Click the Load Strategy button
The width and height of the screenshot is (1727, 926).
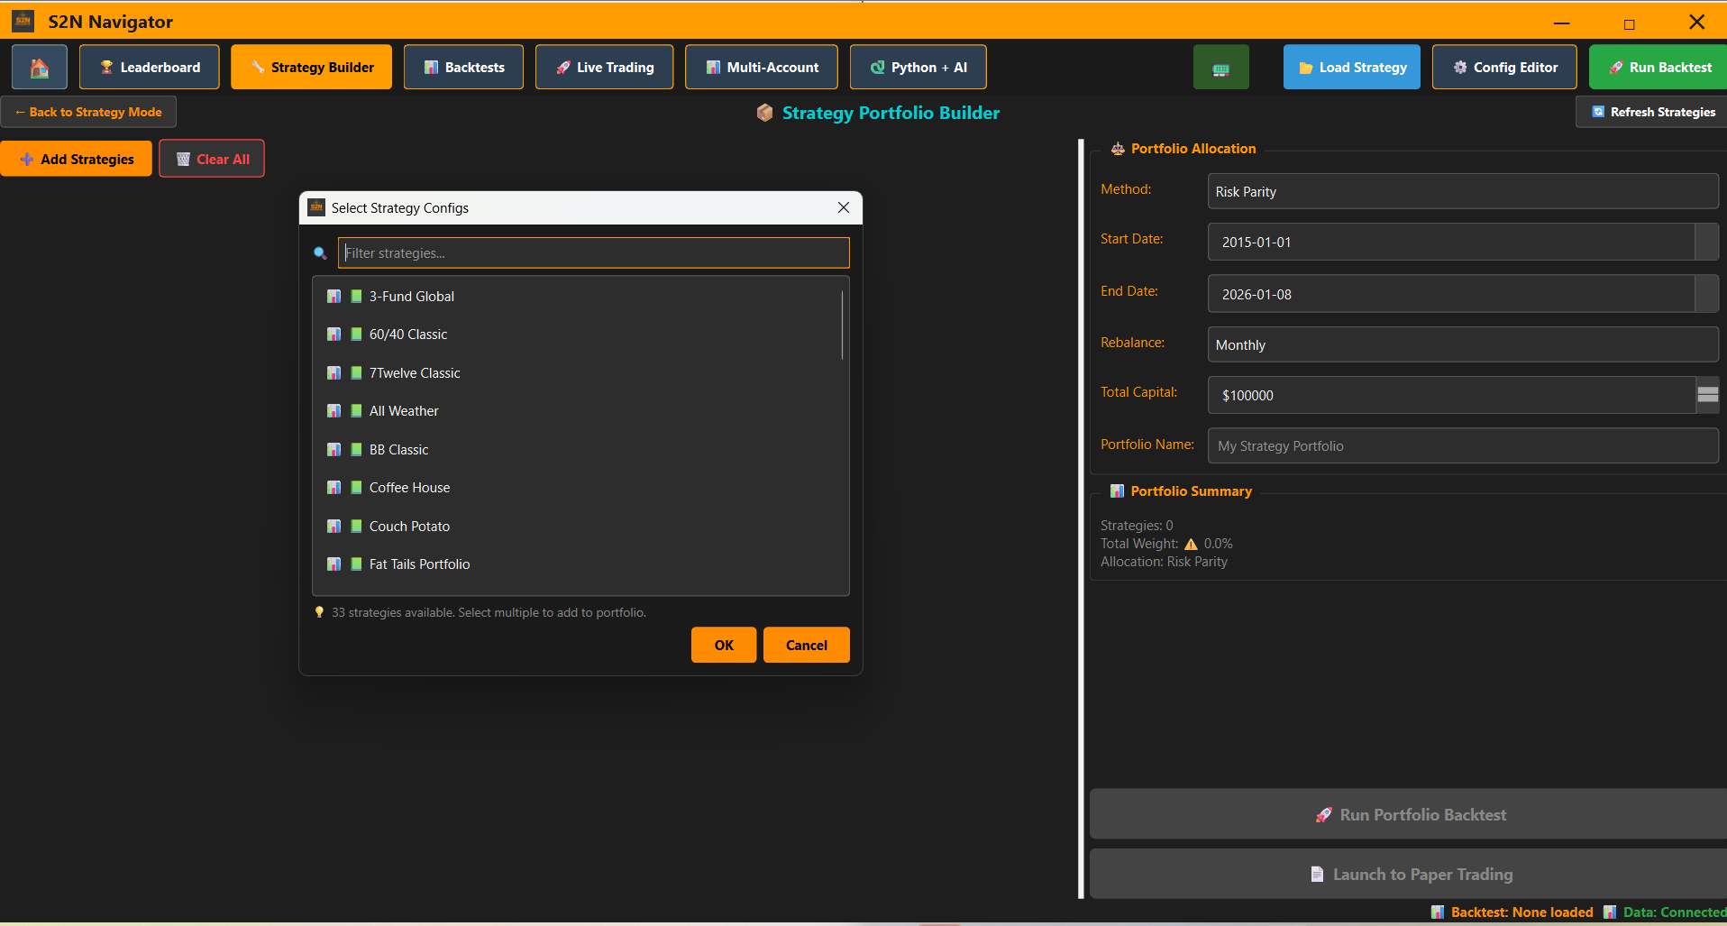(x=1352, y=68)
